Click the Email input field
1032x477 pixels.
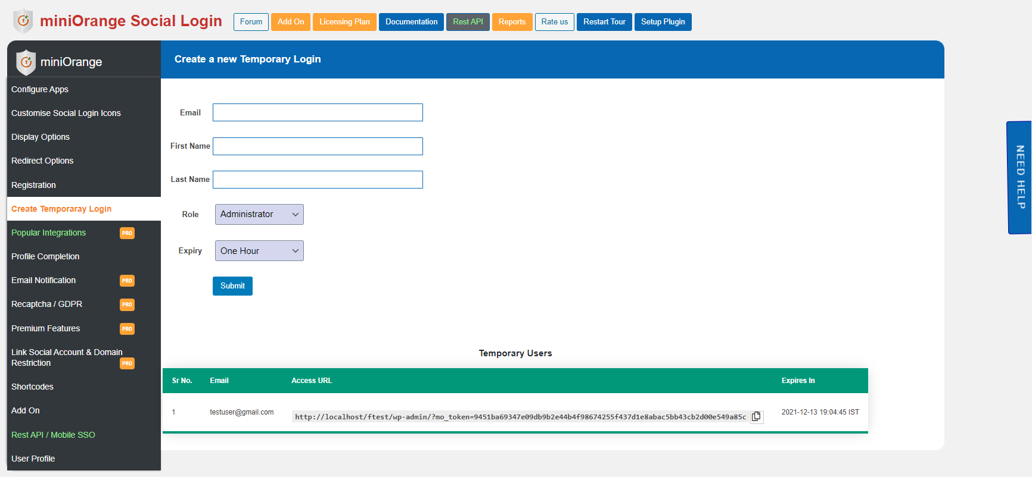coord(318,112)
